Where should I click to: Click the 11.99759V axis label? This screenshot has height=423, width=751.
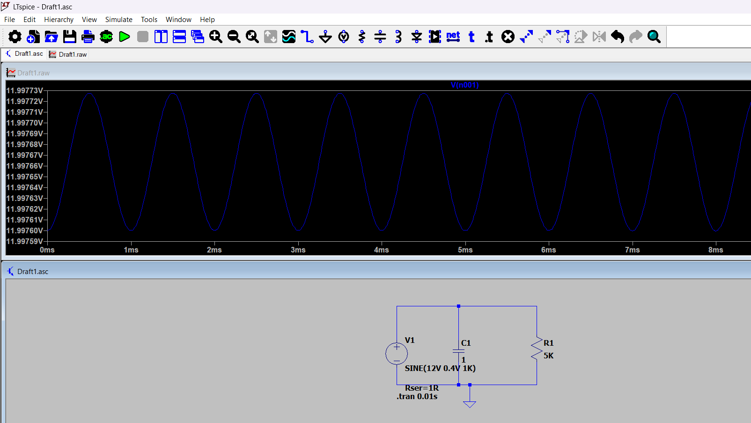(25, 242)
